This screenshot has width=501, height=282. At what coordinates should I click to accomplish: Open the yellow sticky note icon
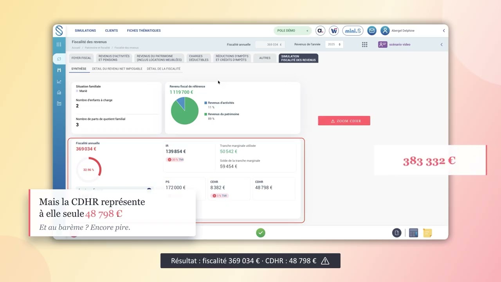tap(427, 233)
